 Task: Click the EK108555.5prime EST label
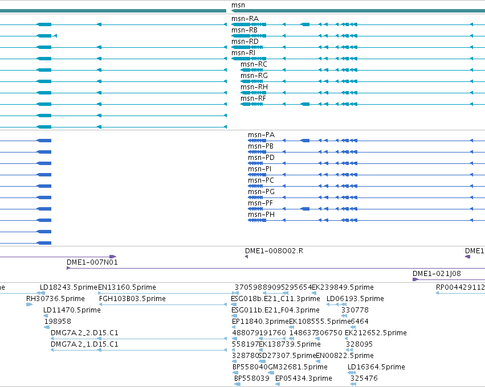pos(320,322)
